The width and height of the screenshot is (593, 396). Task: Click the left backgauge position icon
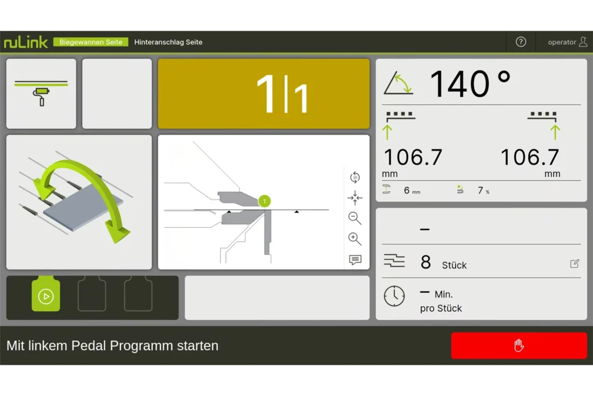point(399,125)
